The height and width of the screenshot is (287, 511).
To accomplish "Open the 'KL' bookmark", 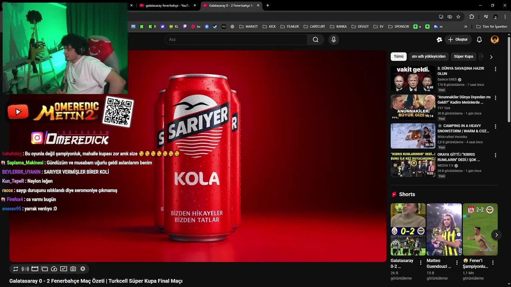I will (173, 27).
